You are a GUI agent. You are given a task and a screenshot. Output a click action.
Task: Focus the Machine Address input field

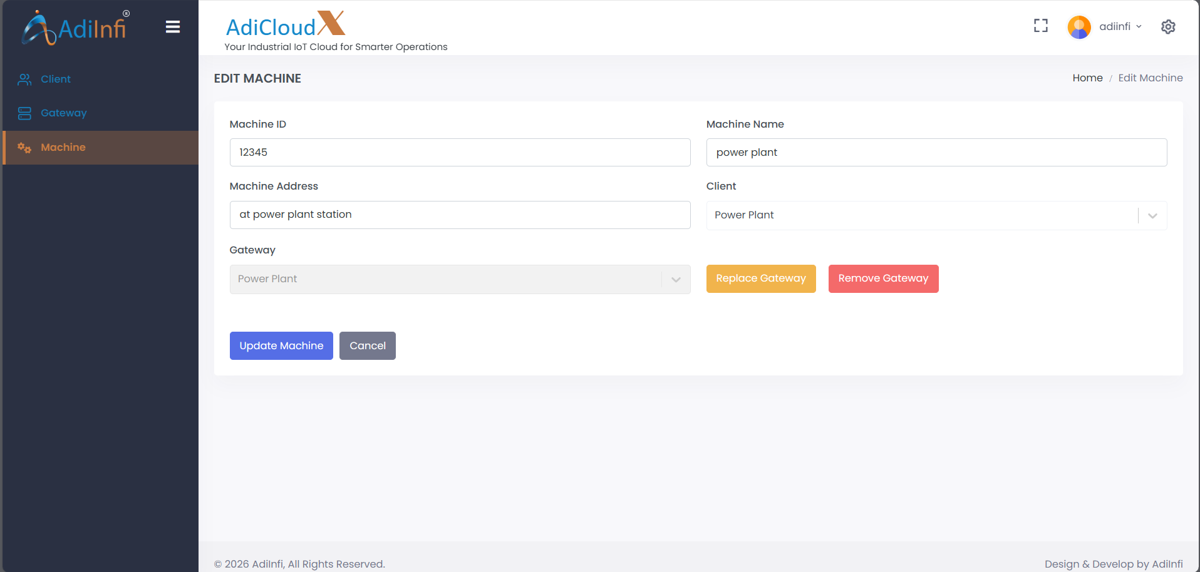(x=460, y=215)
